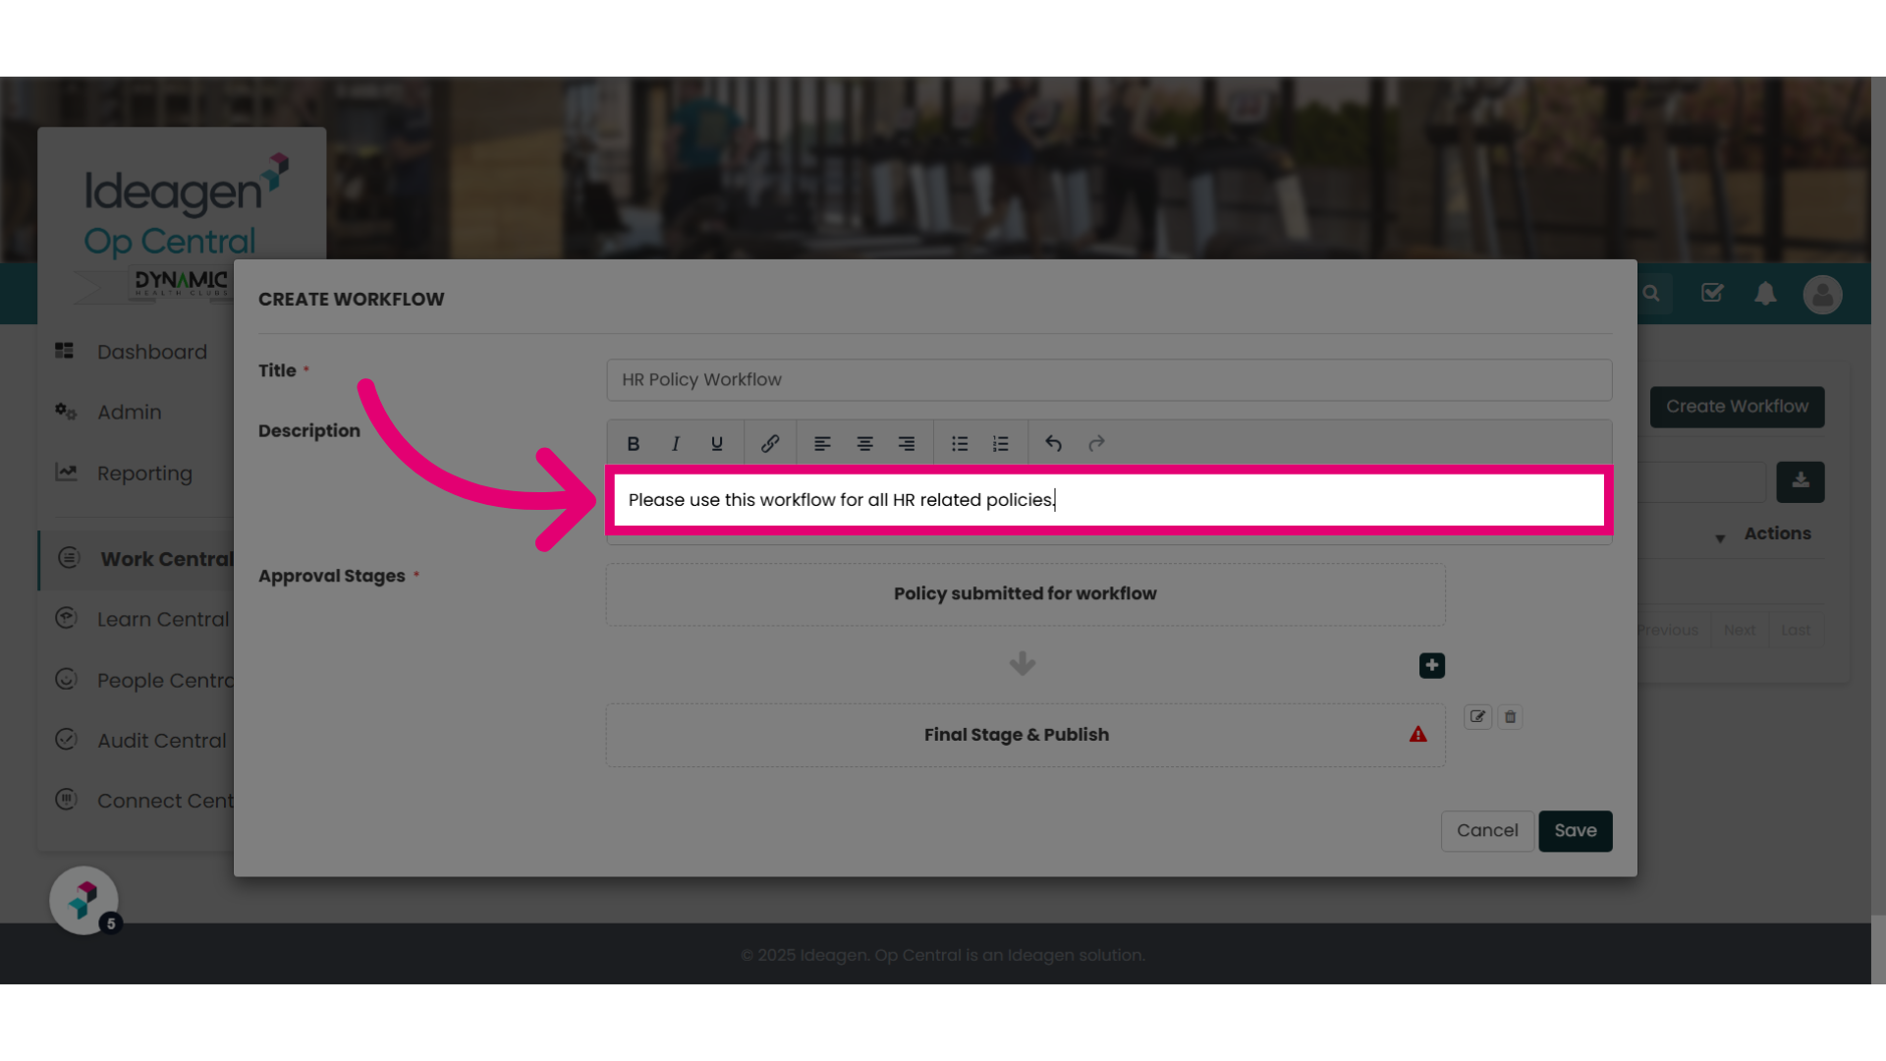Open Admin section in sidebar
1886x1061 pixels.
(129, 413)
